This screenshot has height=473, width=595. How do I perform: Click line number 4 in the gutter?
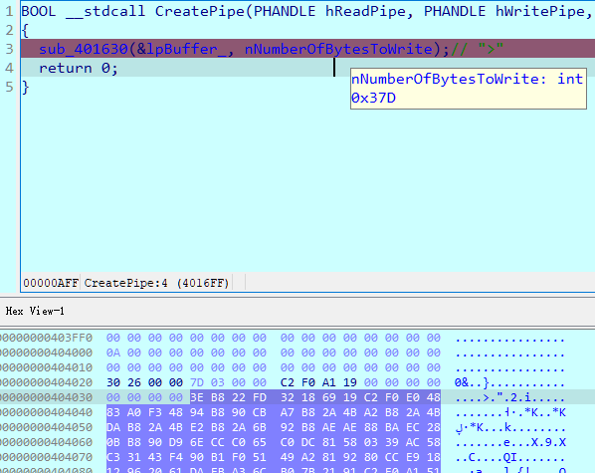(10, 68)
